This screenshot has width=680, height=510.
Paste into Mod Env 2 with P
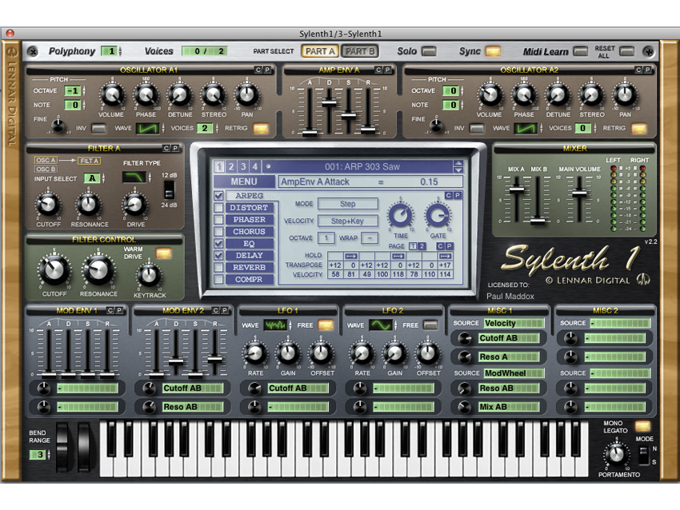pos(225,310)
